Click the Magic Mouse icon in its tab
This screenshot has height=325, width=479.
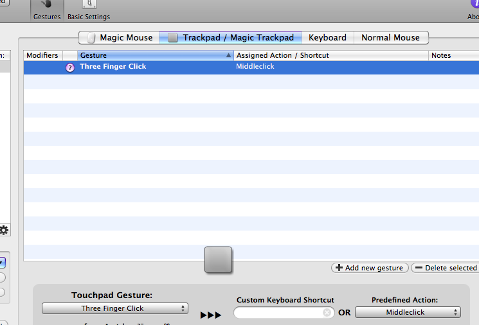tap(91, 38)
